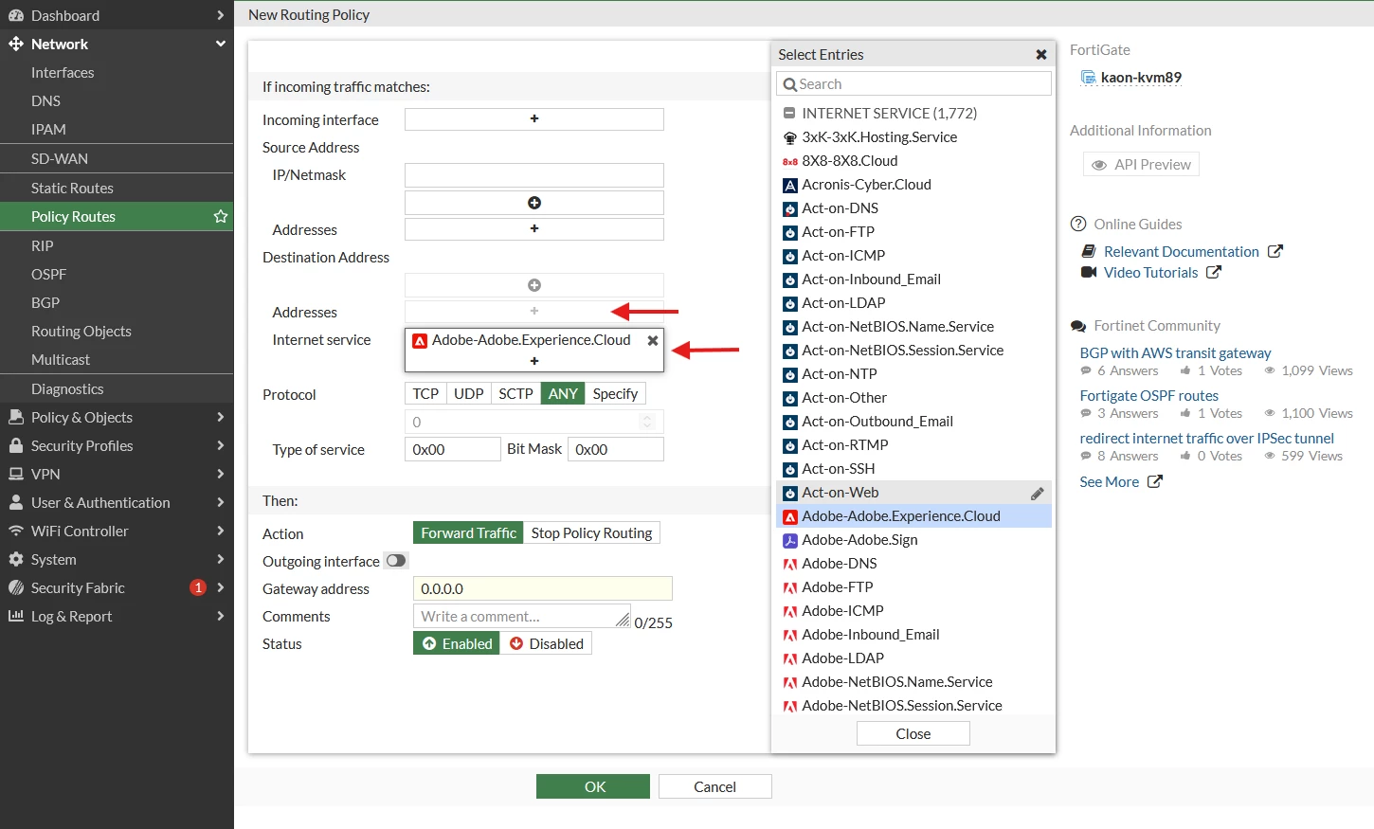1374x829 pixels.
Task: Open the API Preview button
Action: 1141,164
